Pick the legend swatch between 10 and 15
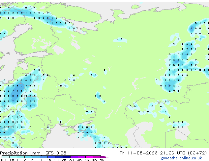 [44, 157]
